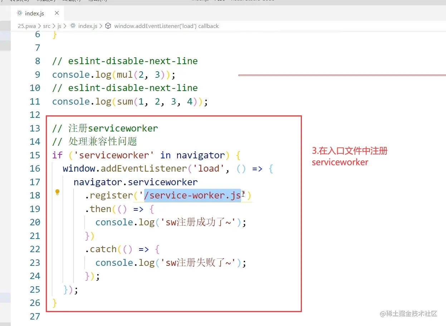Click the navigator.serviceworker code on line 17
The height and width of the screenshot is (326, 446).
136,182
